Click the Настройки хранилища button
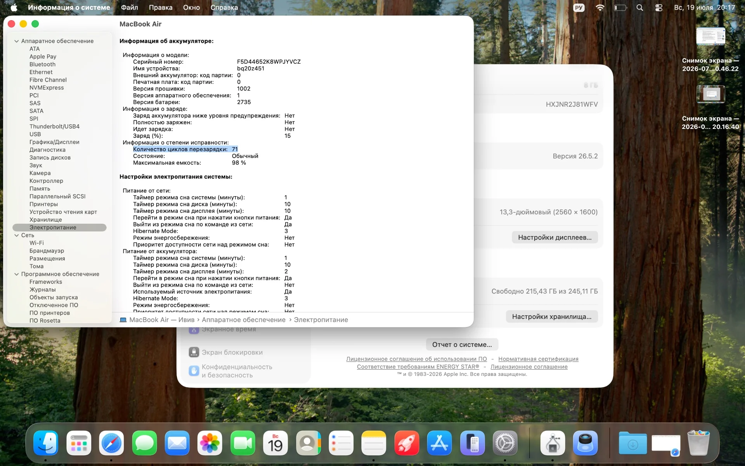 point(552,316)
